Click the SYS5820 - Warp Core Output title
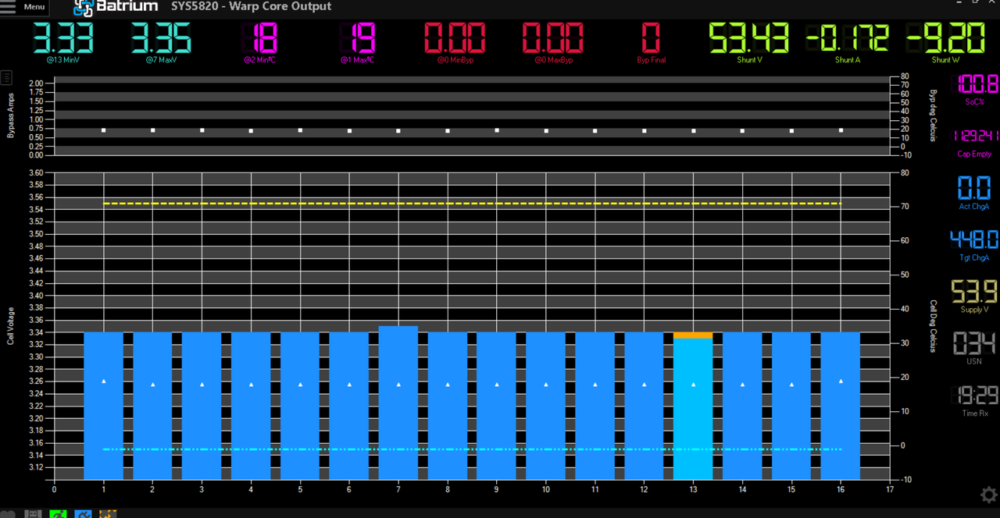The width and height of the screenshot is (1000, 518). click(x=252, y=6)
